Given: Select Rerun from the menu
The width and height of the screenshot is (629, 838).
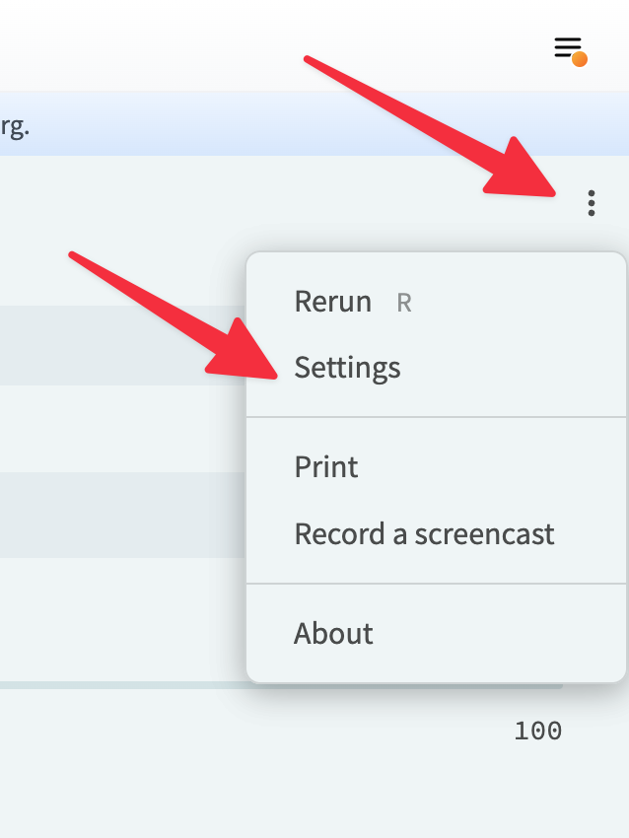Looking at the screenshot, I should pyautogui.click(x=331, y=302).
